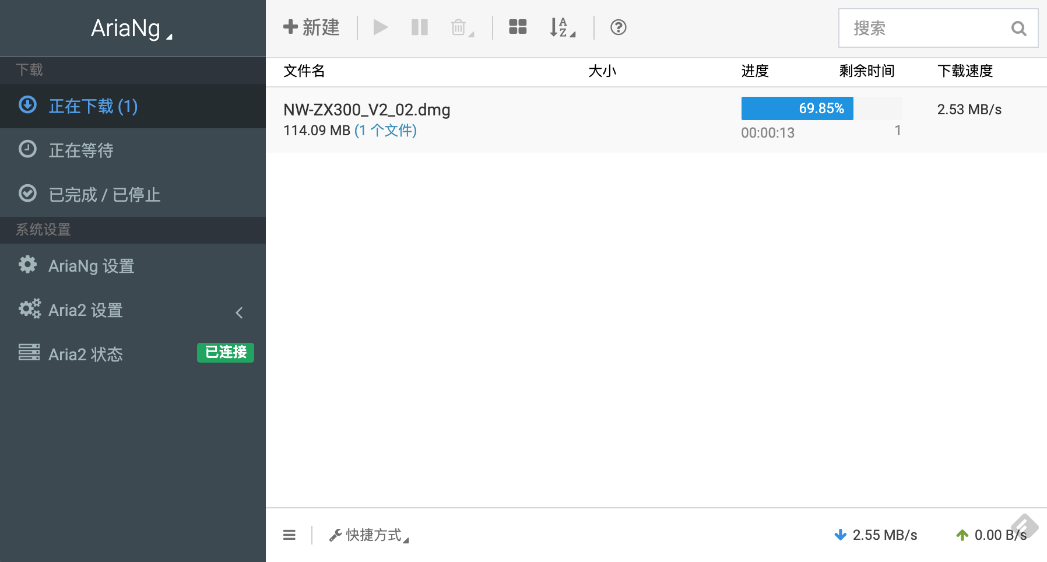Click the 2.53 MB/s task speed
Screen dimensions: 1047x562
point(969,110)
